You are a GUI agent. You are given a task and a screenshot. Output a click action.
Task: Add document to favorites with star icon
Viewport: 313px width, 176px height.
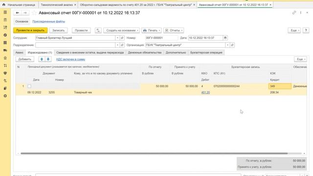pyautogui.click(x=34, y=13)
